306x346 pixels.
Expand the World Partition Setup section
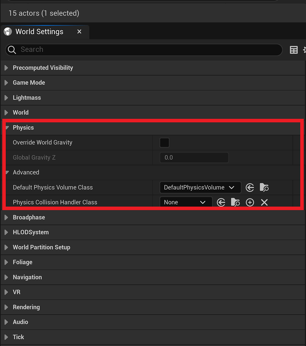[6, 247]
